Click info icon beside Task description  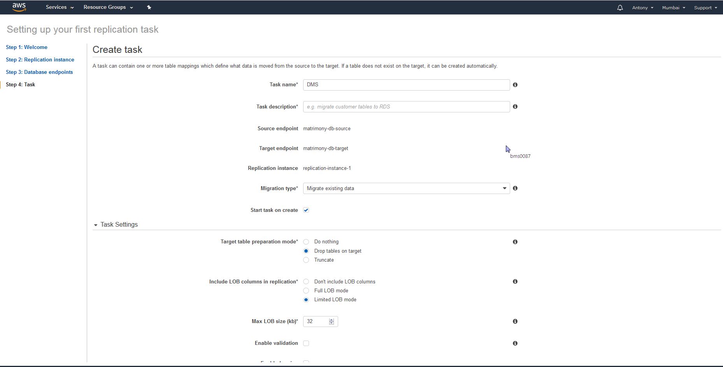click(515, 107)
